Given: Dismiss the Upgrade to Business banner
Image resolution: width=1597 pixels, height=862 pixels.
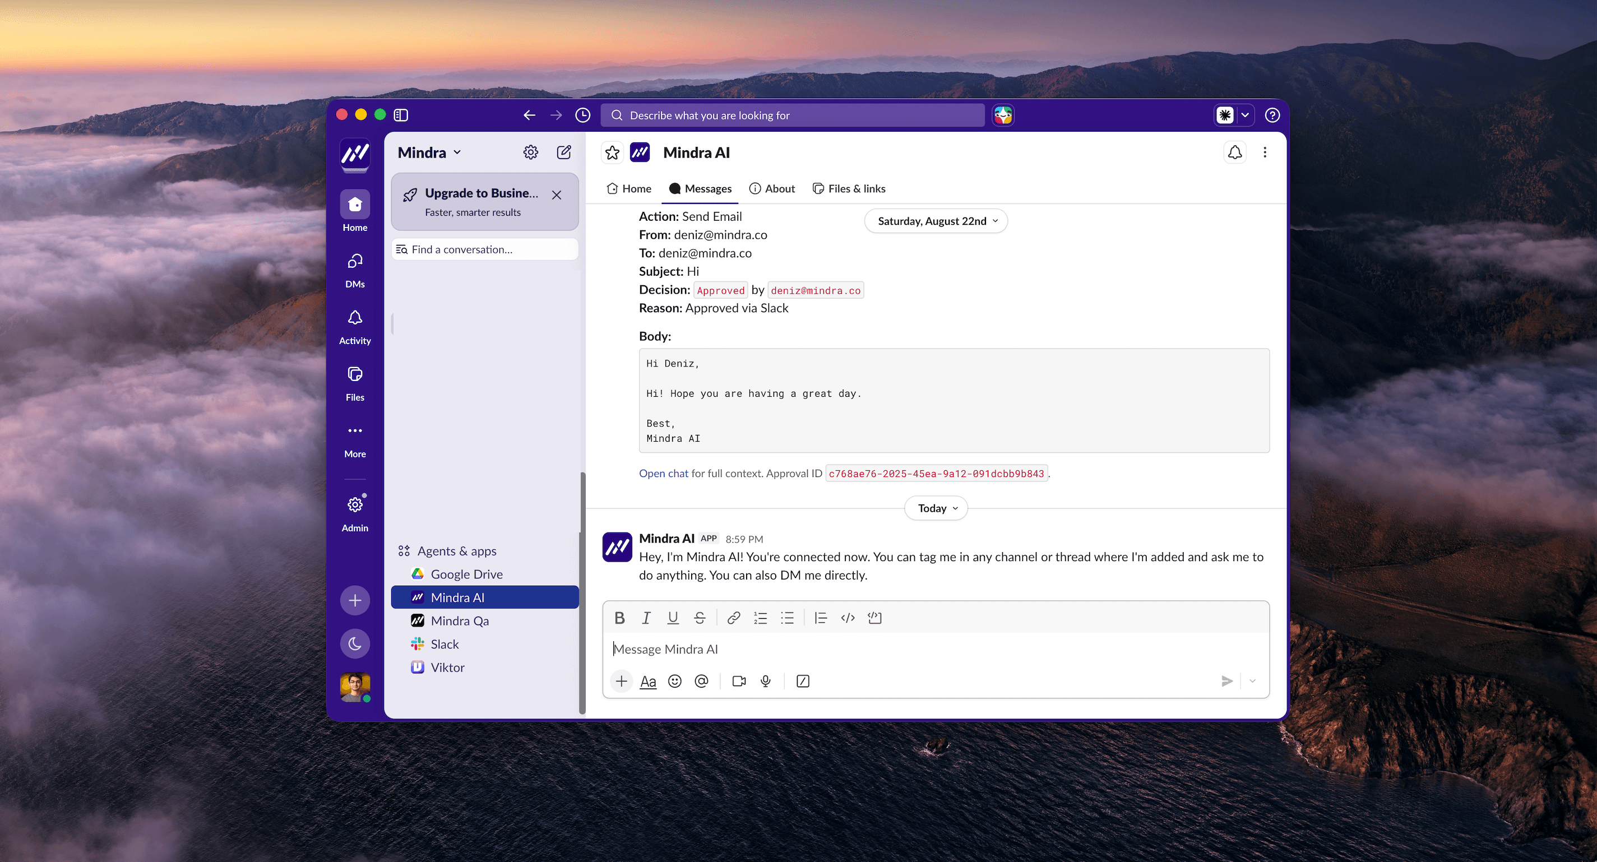Looking at the screenshot, I should 557,194.
